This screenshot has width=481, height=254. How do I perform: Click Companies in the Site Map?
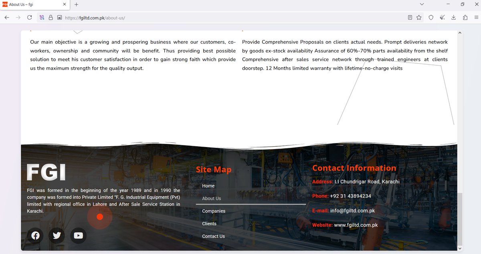click(x=213, y=211)
